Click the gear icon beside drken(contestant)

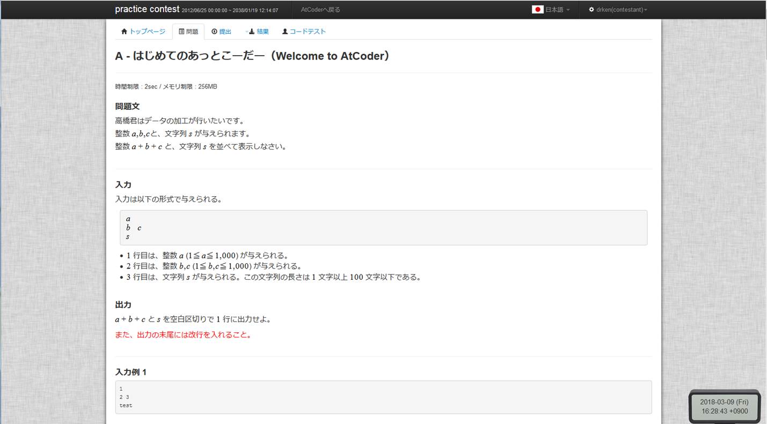pos(591,9)
